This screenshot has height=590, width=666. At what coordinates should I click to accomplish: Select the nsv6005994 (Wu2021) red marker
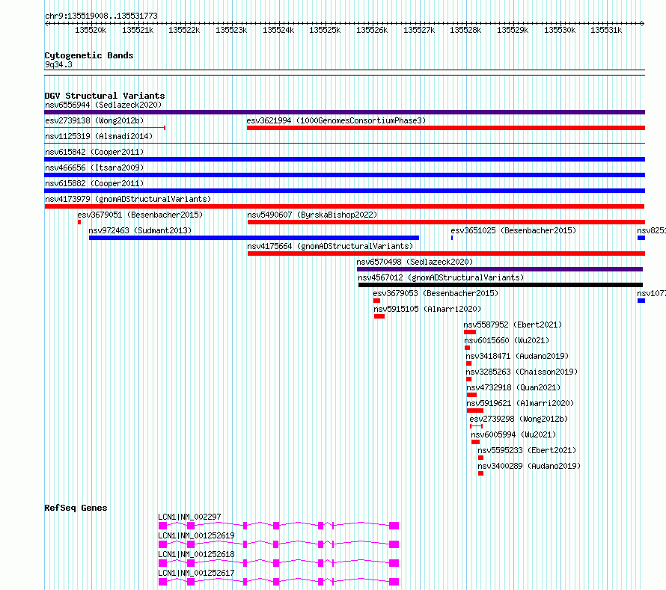point(475,442)
